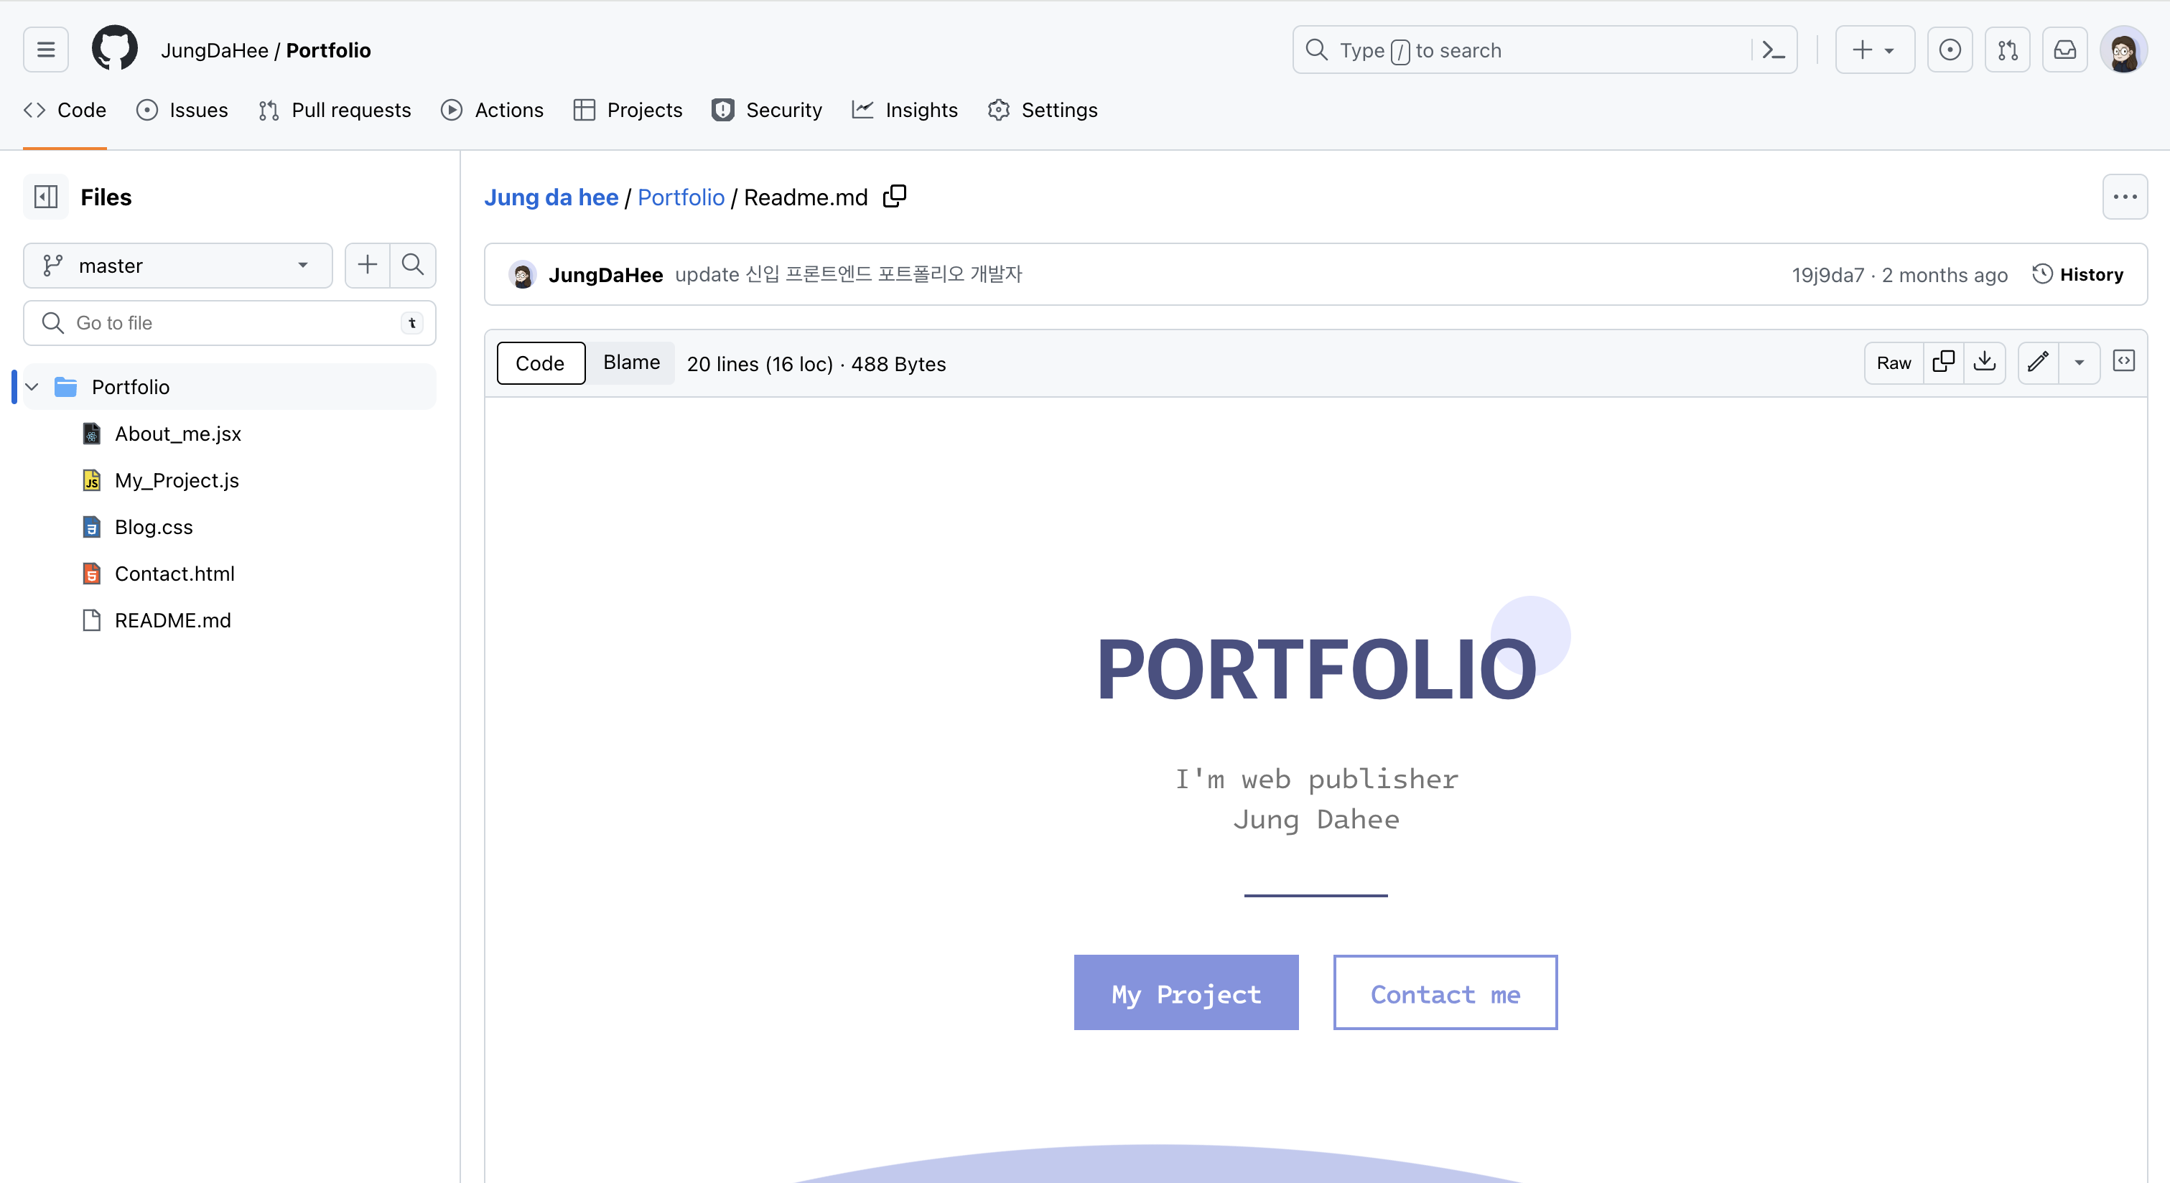Click the My Project purple button
Image resolution: width=2170 pixels, height=1183 pixels.
1186,993
